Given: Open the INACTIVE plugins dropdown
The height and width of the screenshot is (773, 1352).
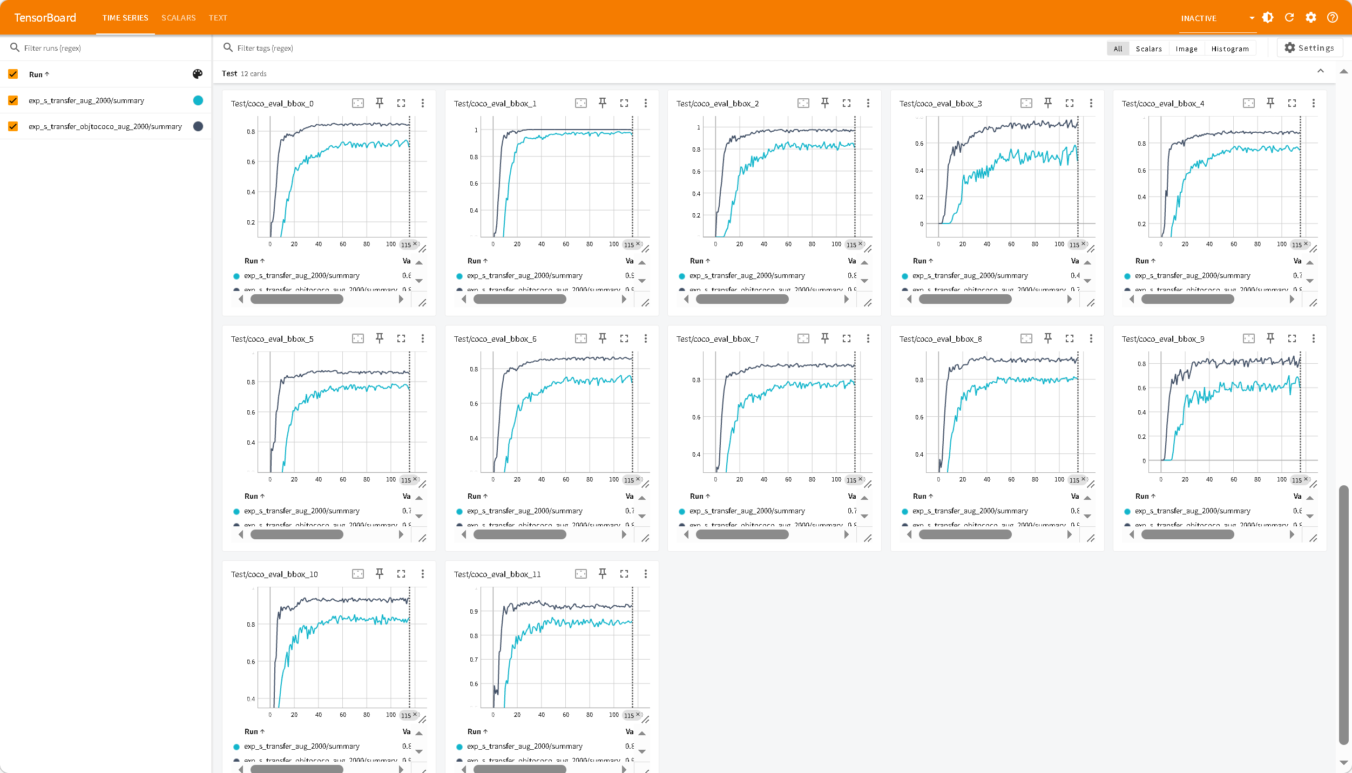Looking at the screenshot, I should point(1218,18).
